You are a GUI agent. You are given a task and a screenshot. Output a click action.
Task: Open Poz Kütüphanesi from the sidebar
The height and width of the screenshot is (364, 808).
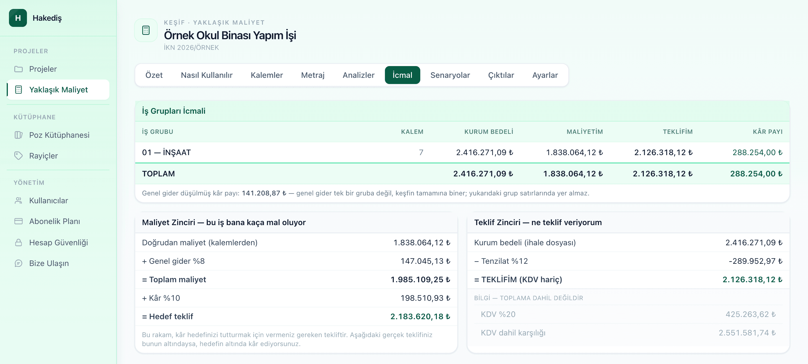pyautogui.click(x=58, y=135)
